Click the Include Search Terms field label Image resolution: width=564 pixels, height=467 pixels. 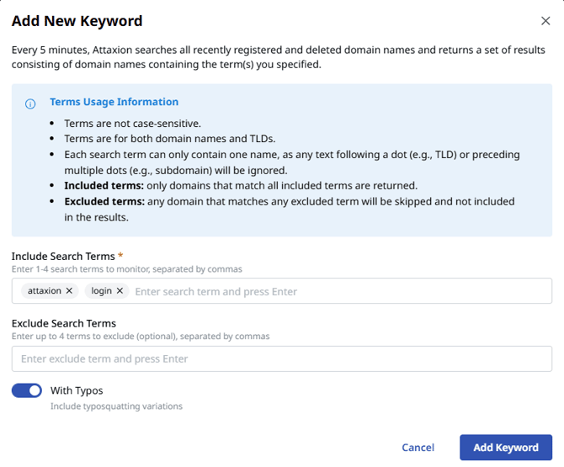point(63,255)
